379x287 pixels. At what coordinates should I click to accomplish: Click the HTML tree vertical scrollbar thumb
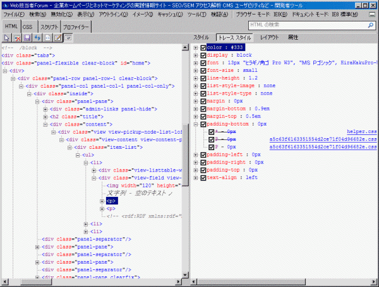pyautogui.click(x=185, y=155)
